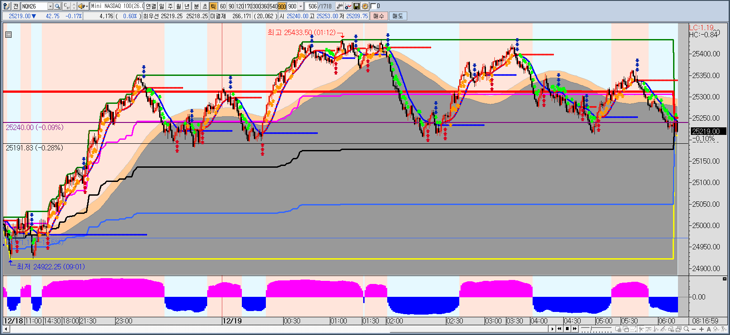This screenshot has width=730, height=335.
Task: Click the save chart floppy disk icon
Action: (356, 6)
